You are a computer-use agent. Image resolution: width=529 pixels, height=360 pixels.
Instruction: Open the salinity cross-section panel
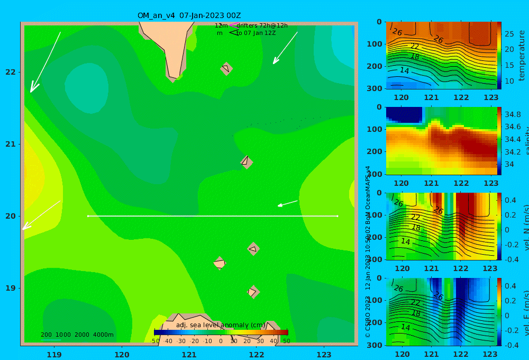pos(441,141)
